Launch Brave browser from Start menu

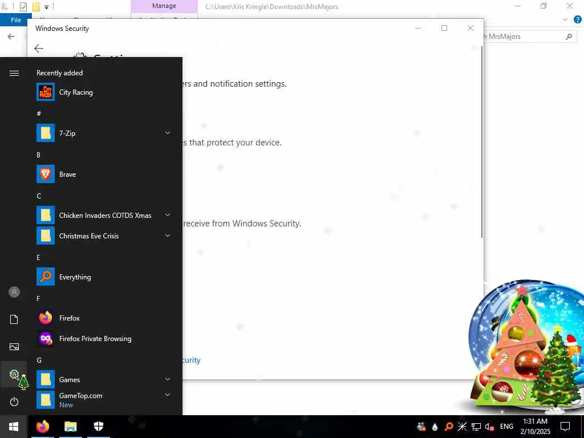103,175
